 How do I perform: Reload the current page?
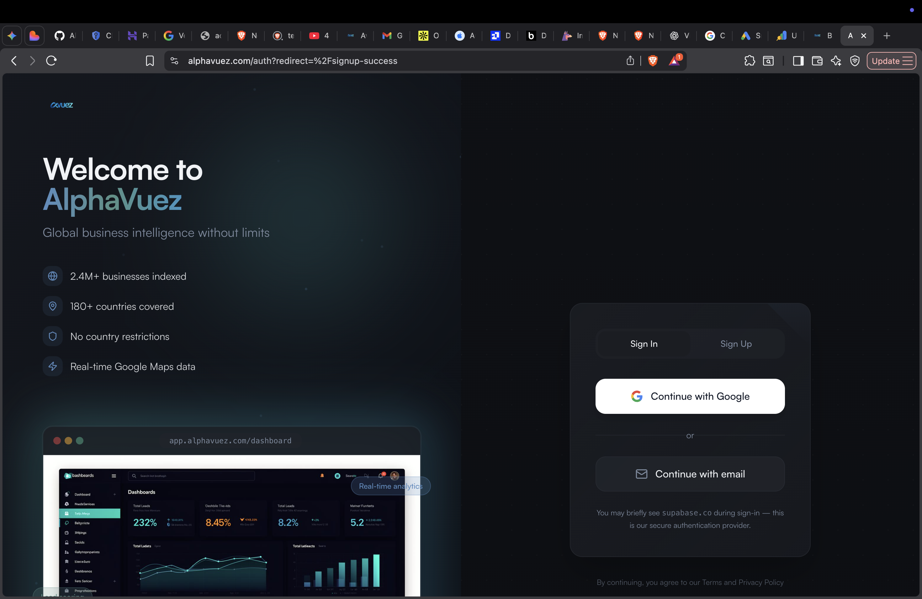coord(51,61)
